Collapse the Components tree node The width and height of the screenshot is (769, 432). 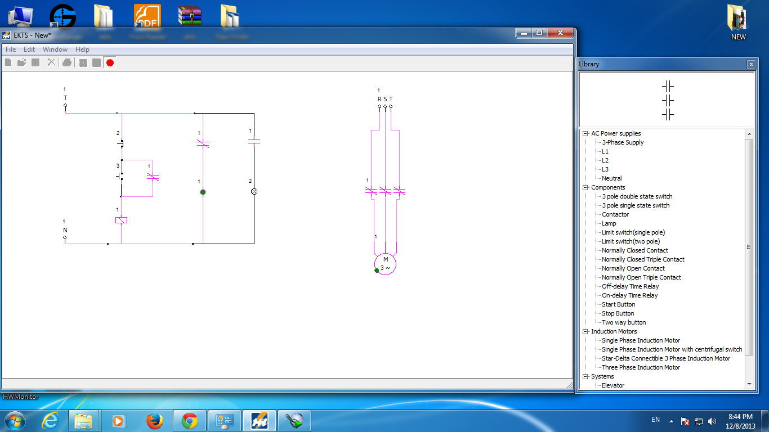tap(585, 187)
